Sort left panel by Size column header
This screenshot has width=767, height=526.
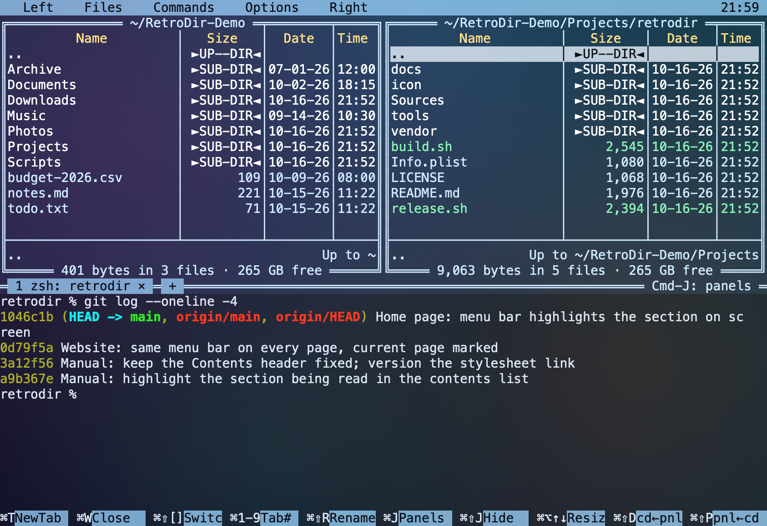(222, 38)
